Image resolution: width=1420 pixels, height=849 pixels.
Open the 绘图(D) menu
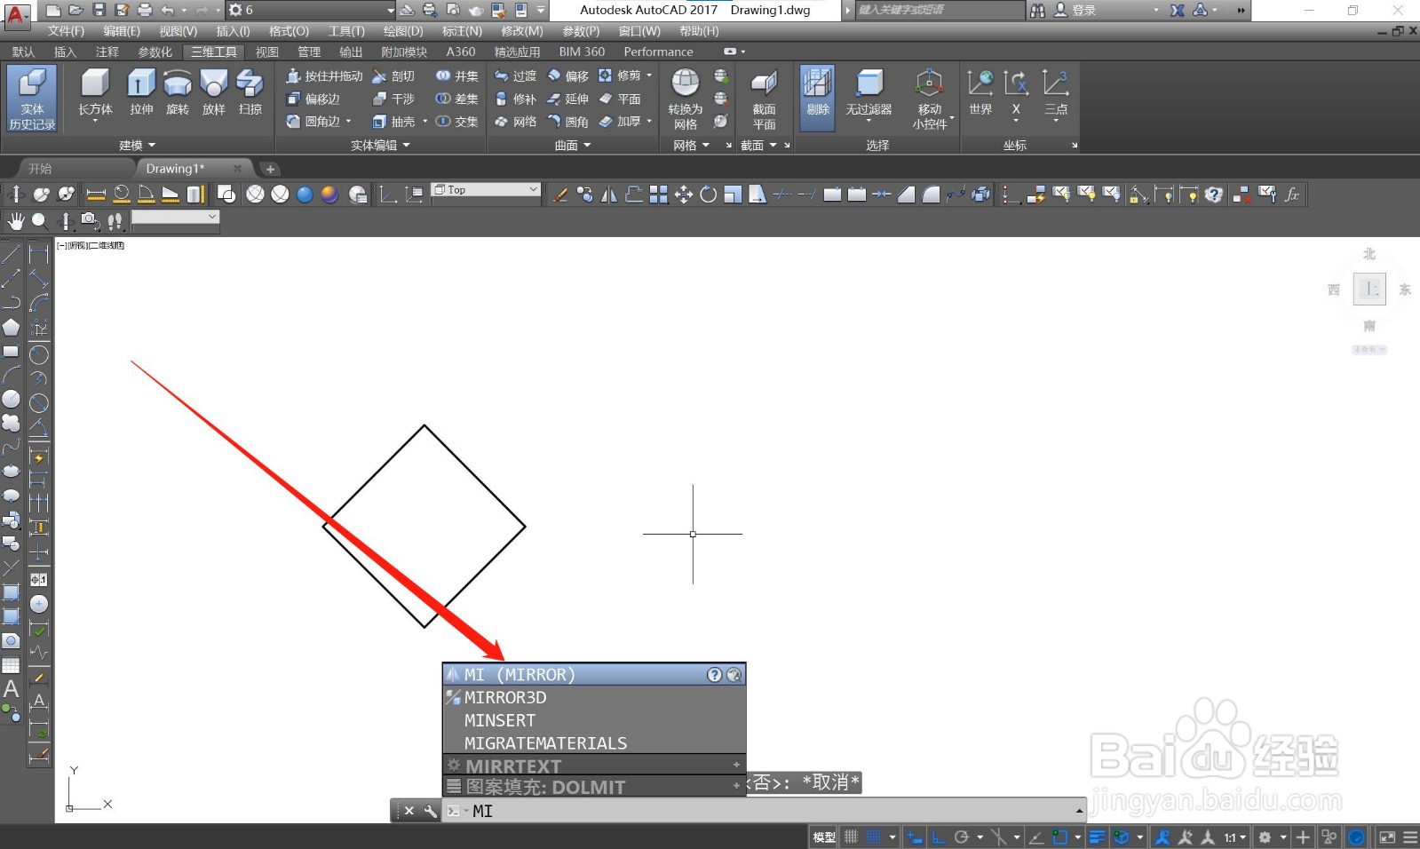pos(403,31)
